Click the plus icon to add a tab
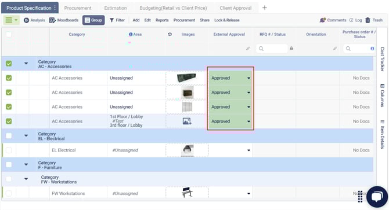This screenshot has width=389, height=210. [264, 8]
